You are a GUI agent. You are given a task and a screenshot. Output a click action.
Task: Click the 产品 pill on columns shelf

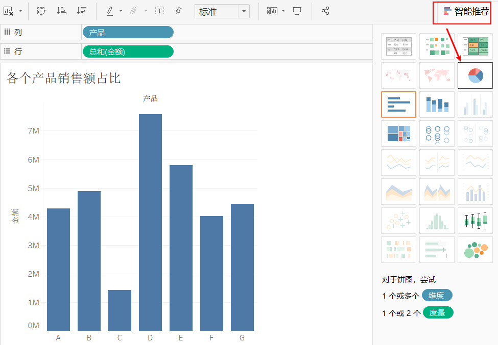[x=128, y=33]
